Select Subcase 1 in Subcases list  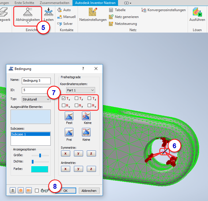[31, 134]
